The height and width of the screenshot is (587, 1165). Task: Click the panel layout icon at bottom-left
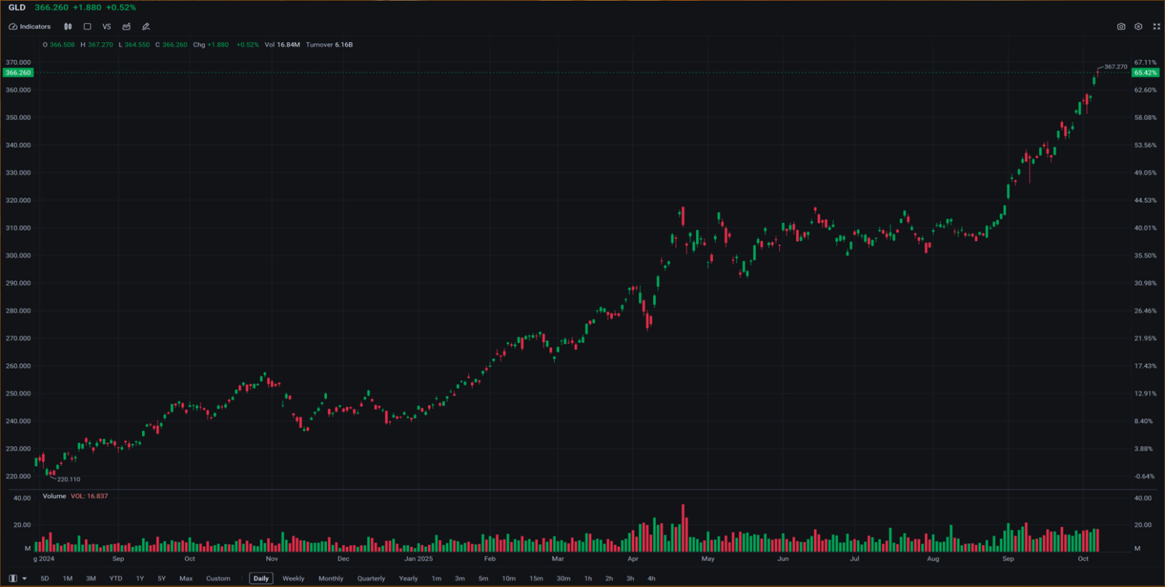(13, 578)
